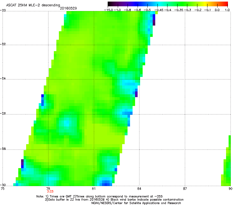The image size is (233, 205).
Task: Click the -24 latitude axis label
Action: (3, 78)
